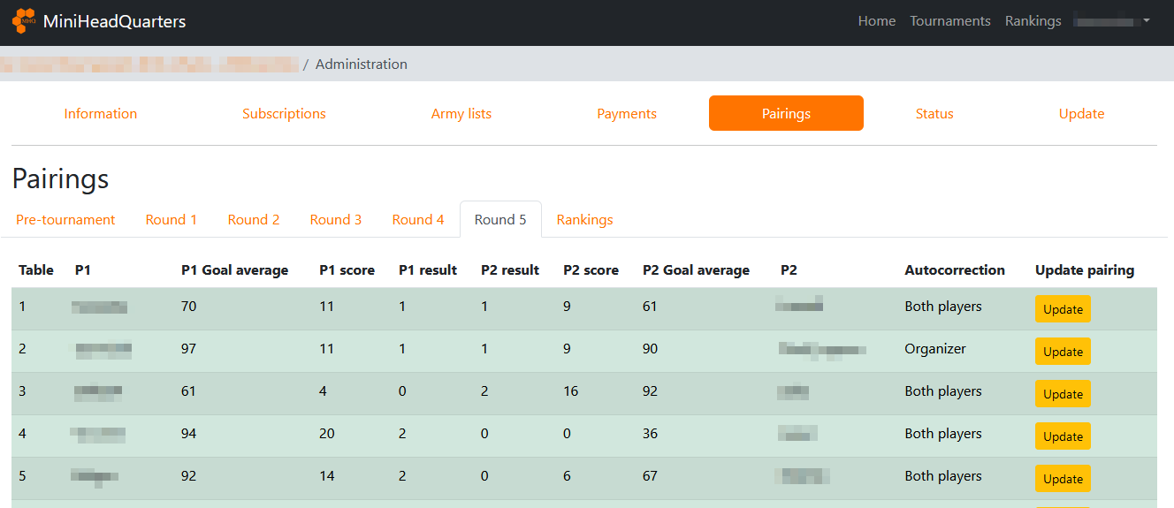1174x508 pixels.
Task: Open the Subscriptions tab
Action: click(x=284, y=113)
